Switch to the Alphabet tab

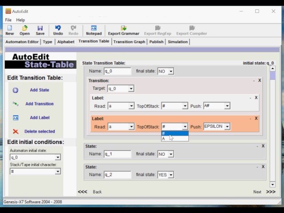tap(66, 42)
